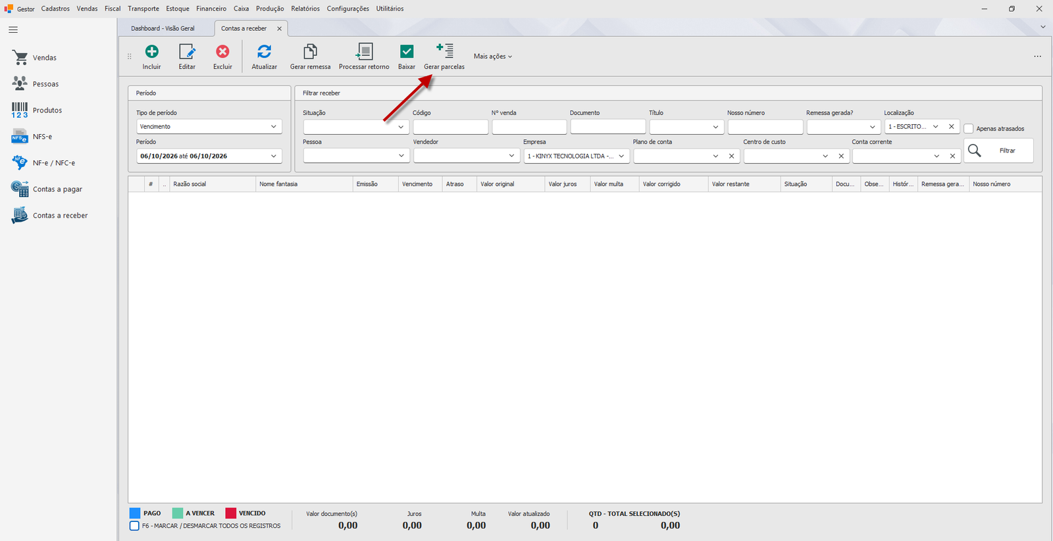The image size is (1053, 541).
Task: Click the red VENCIDO color swatch
Action: coord(230,513)
